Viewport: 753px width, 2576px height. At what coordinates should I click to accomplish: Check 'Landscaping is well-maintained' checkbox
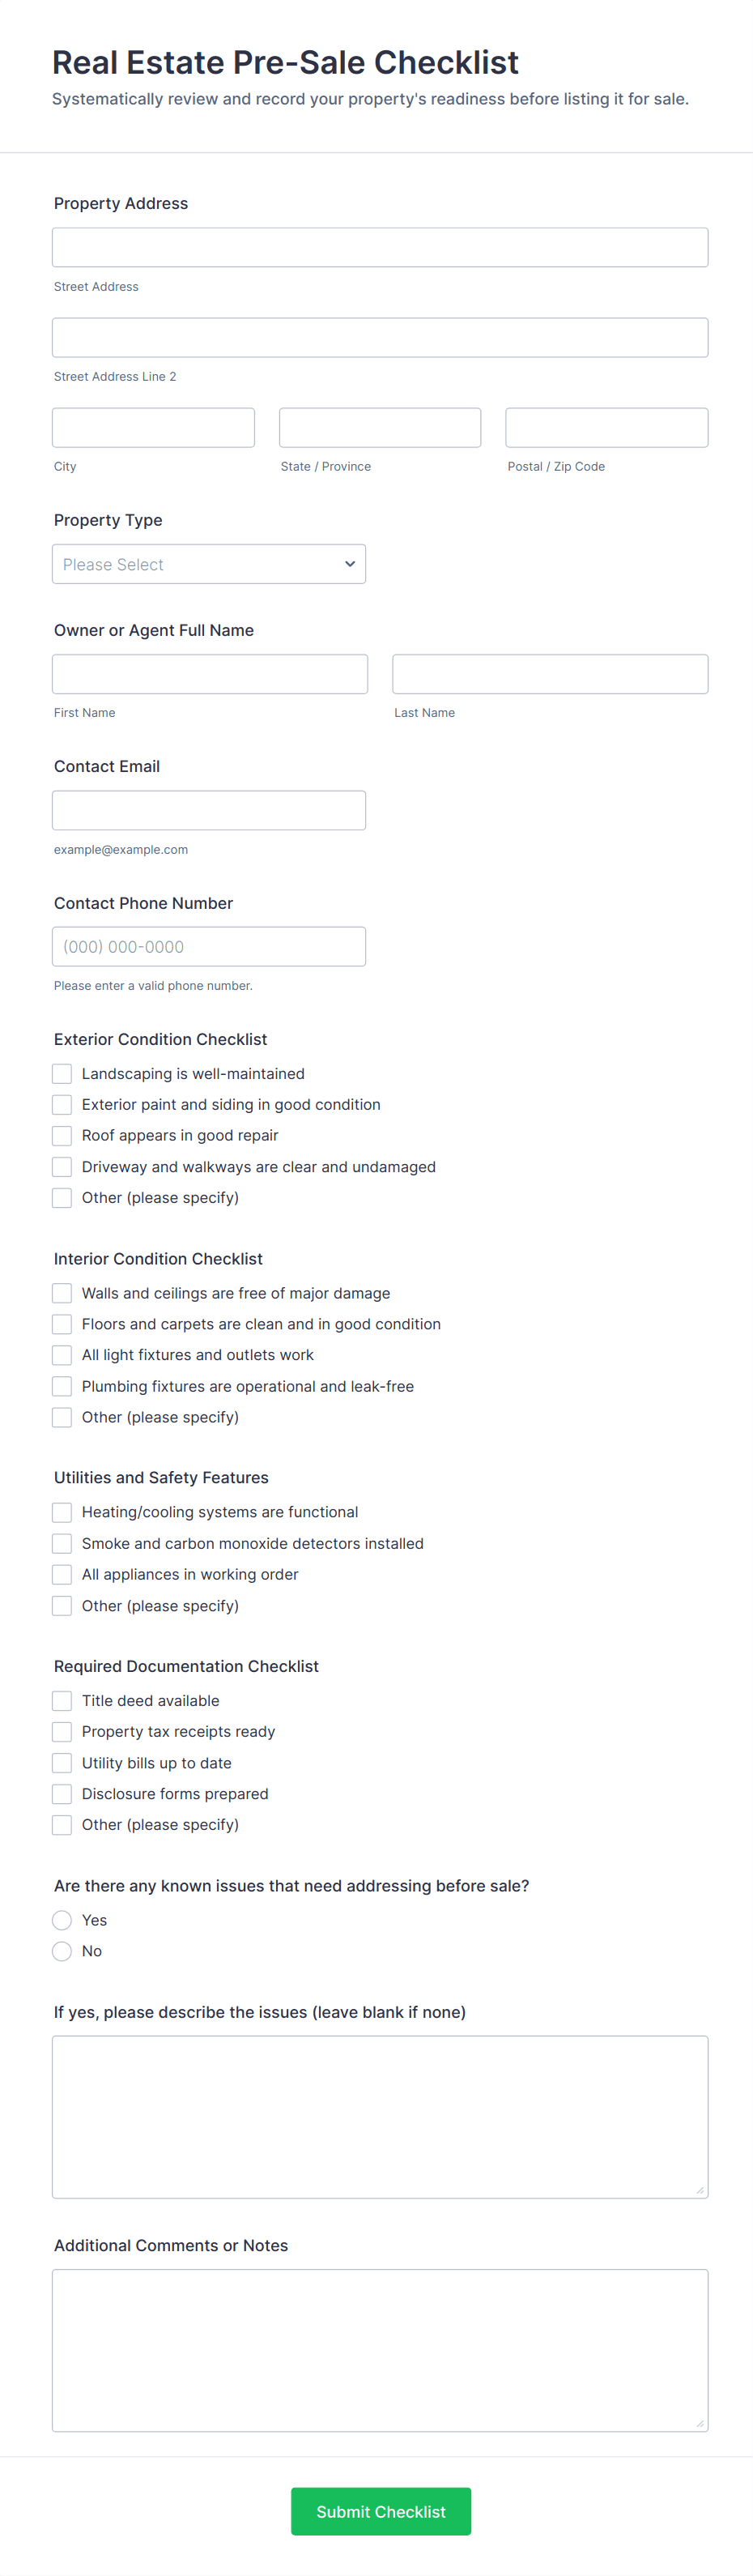pos(62,1074)
